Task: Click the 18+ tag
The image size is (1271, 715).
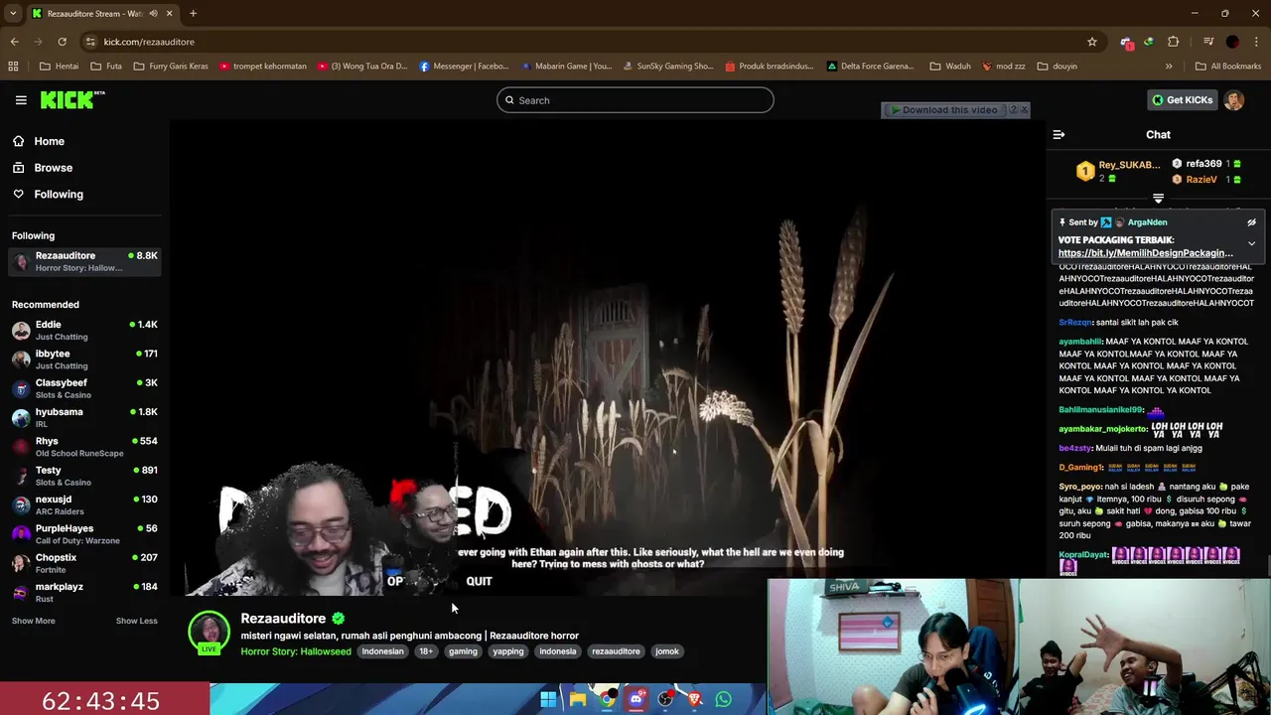Action: point(426,651)
